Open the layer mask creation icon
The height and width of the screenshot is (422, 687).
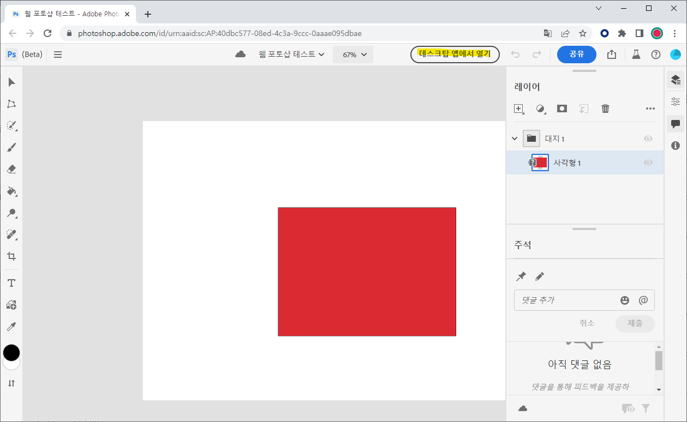click(562, 108)
